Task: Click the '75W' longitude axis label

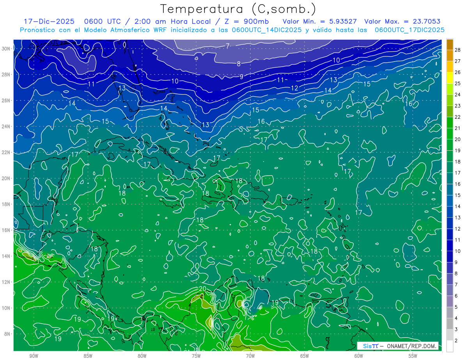Action: tap(196, 356)
